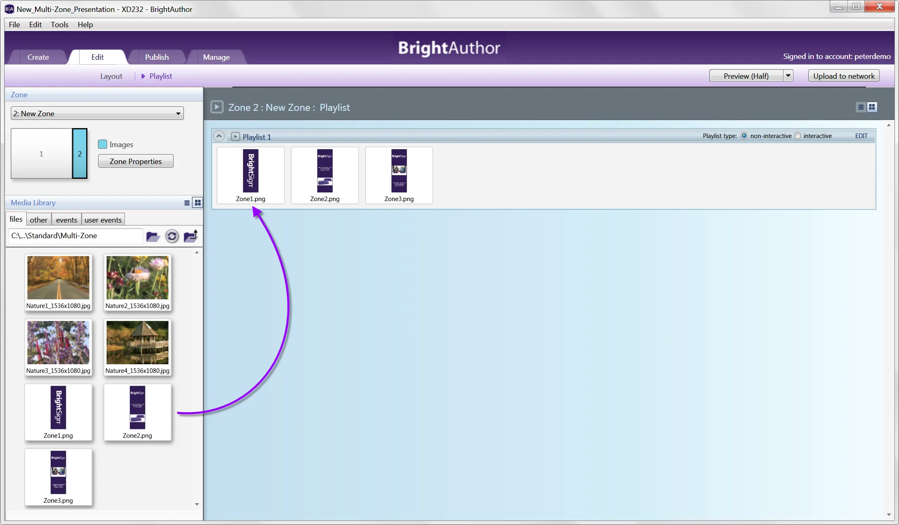Viewport: 899px width, 525px height.
Task: Select the files tab in Media Library
Action: 16,219
